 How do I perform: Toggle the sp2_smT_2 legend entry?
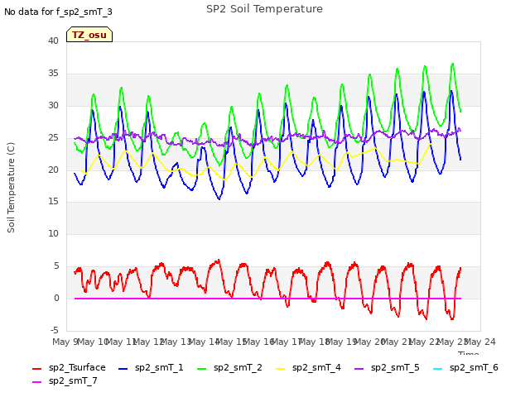[229, 367]
